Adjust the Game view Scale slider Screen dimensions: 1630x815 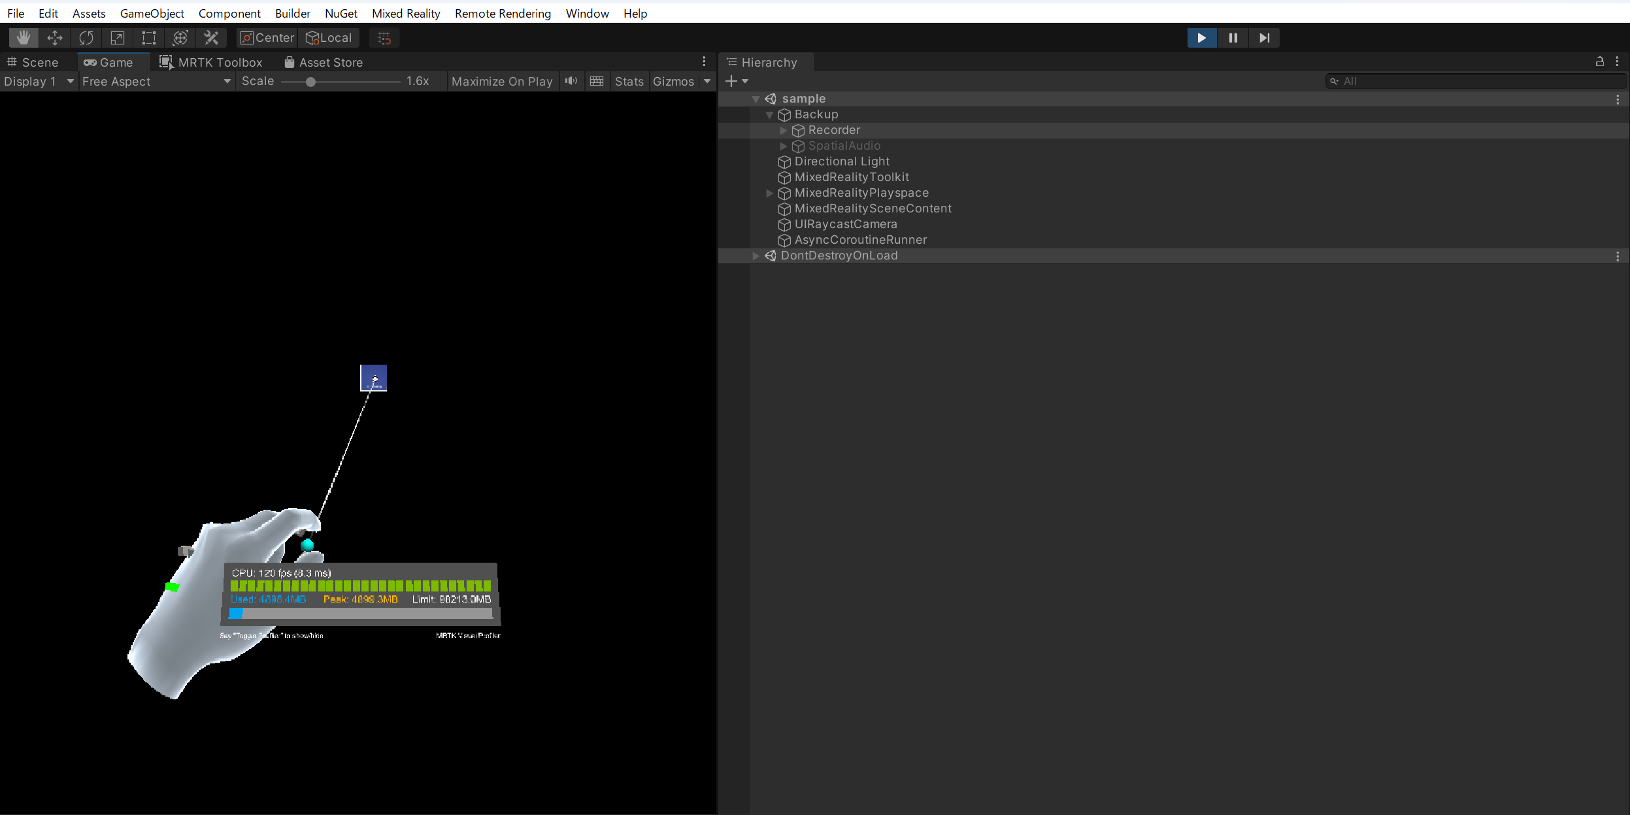click(x=311, y=82)
